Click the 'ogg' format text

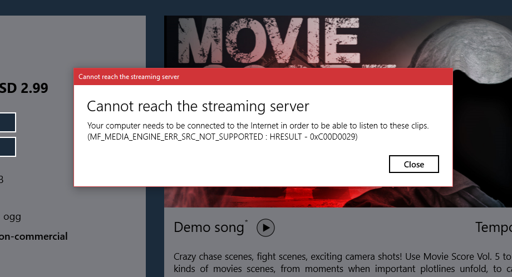tap(12, 216)
